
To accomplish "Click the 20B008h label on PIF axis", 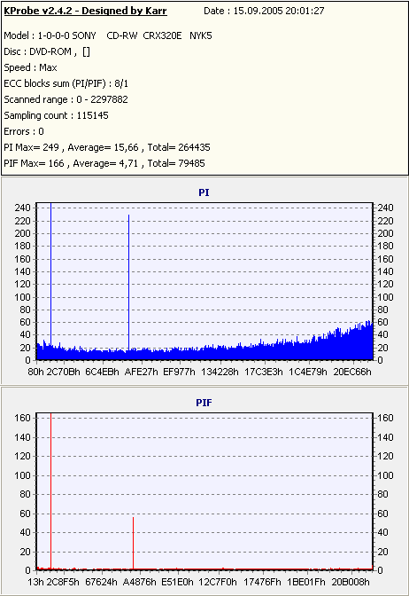I will tap(351, 583).
